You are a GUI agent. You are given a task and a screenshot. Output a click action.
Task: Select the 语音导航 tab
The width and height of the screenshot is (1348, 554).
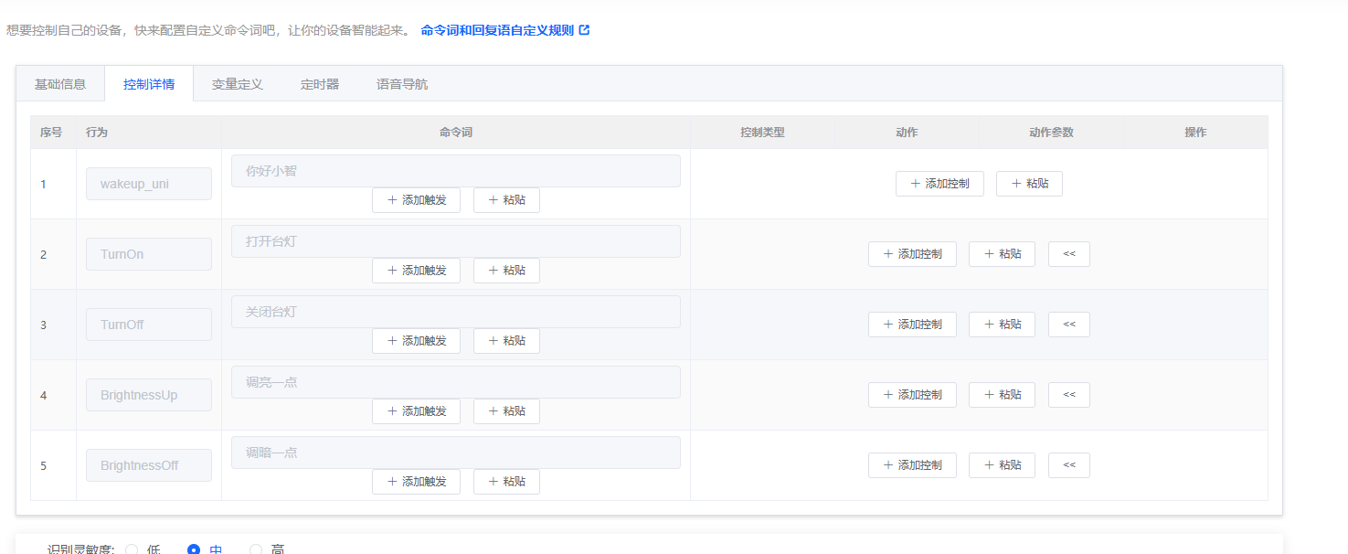pyautogui.click(x=402, y=84)
